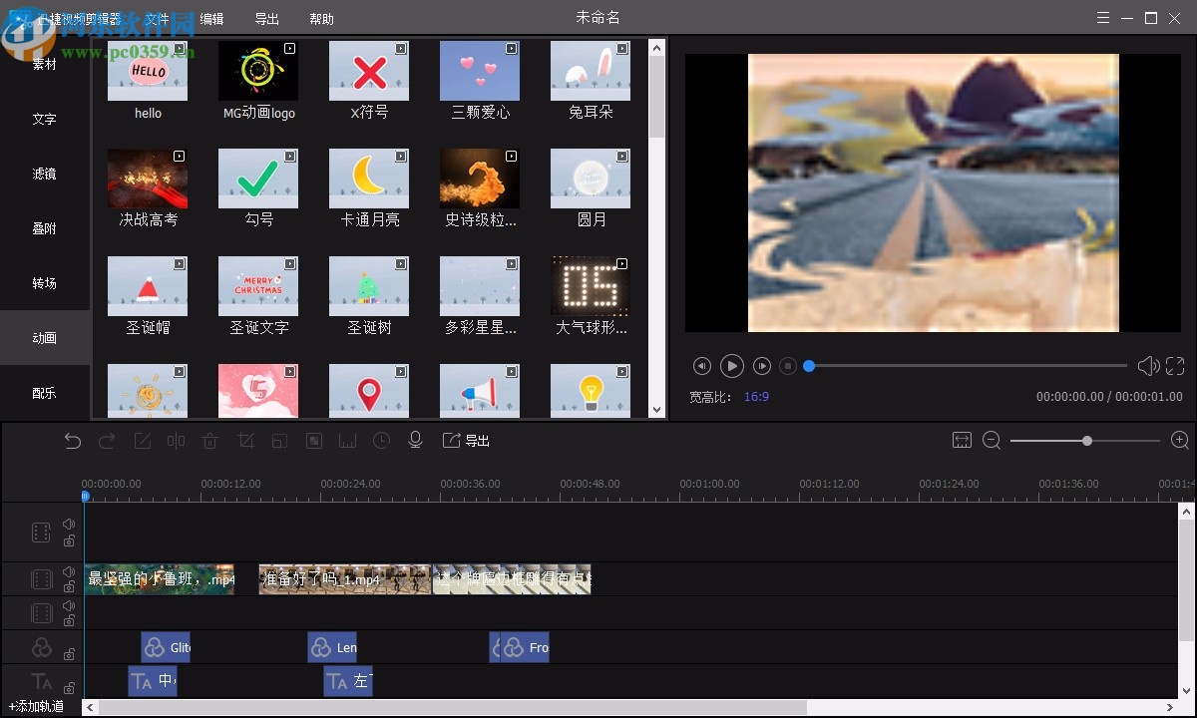The width and height of the screenshot is (1197, 718).
Task: Open the hamburger menu in title bar
Action: point(1102,18)
